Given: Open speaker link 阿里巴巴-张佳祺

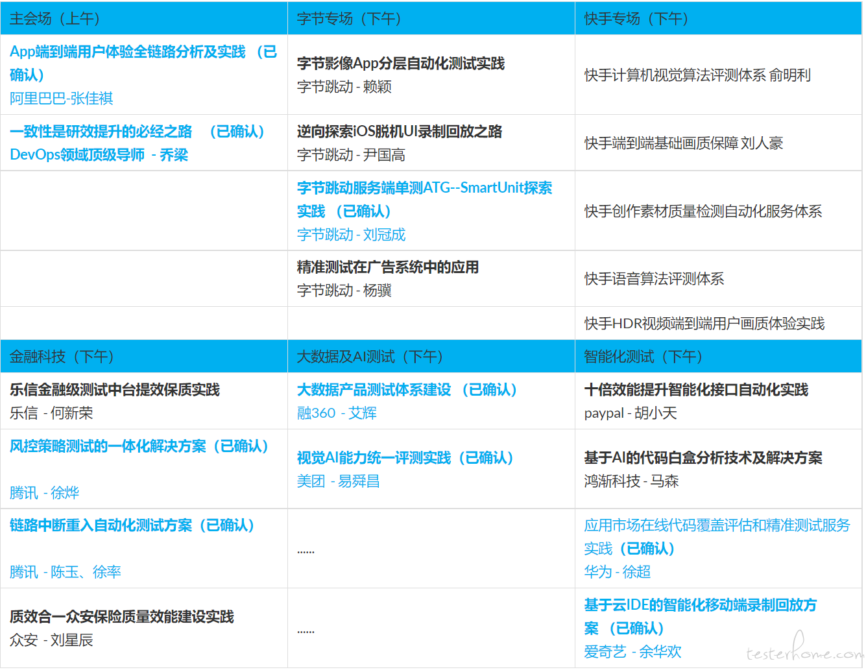Looking at the screenshot, I should pos(61,99).
